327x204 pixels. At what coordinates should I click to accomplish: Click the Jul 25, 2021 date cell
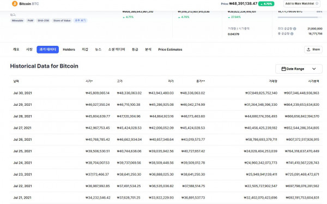[x=22, y=151]
